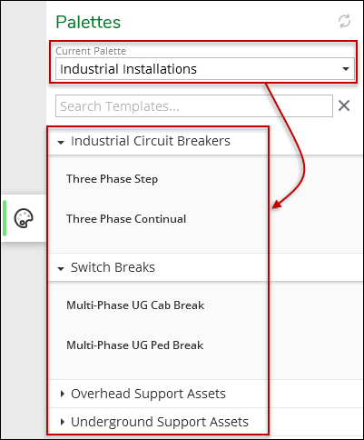Refresh palettes with the sync icon
Screen dimensions: 364x440
tap(344, 21)
